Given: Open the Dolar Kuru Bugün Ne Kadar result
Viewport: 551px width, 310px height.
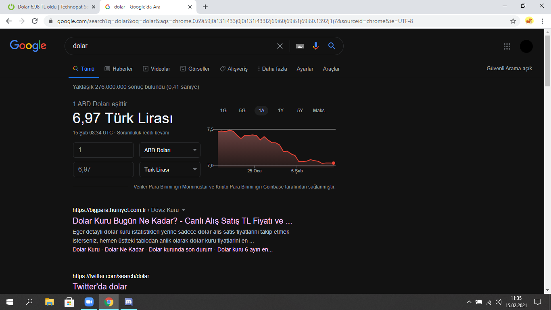Looking at the screenshot, I should click(x=182, y=221).
